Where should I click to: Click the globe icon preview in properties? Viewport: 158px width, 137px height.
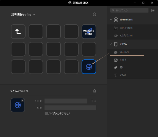click(x=18, y=105)
